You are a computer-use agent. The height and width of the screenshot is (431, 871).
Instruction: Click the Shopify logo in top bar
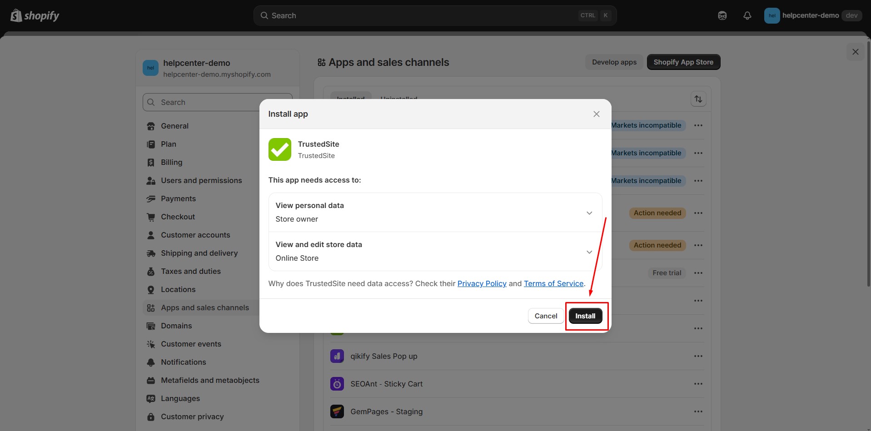click(35, 16)
